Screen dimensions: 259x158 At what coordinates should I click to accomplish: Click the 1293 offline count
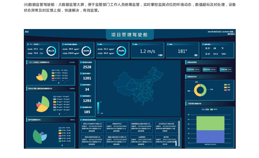click(87, 101)
